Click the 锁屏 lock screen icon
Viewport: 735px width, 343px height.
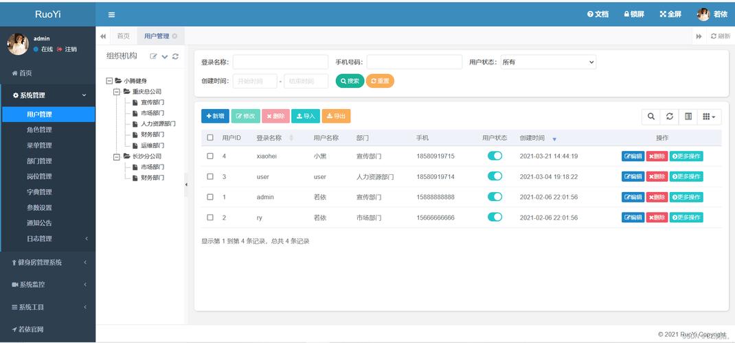[x=633, y=14]
